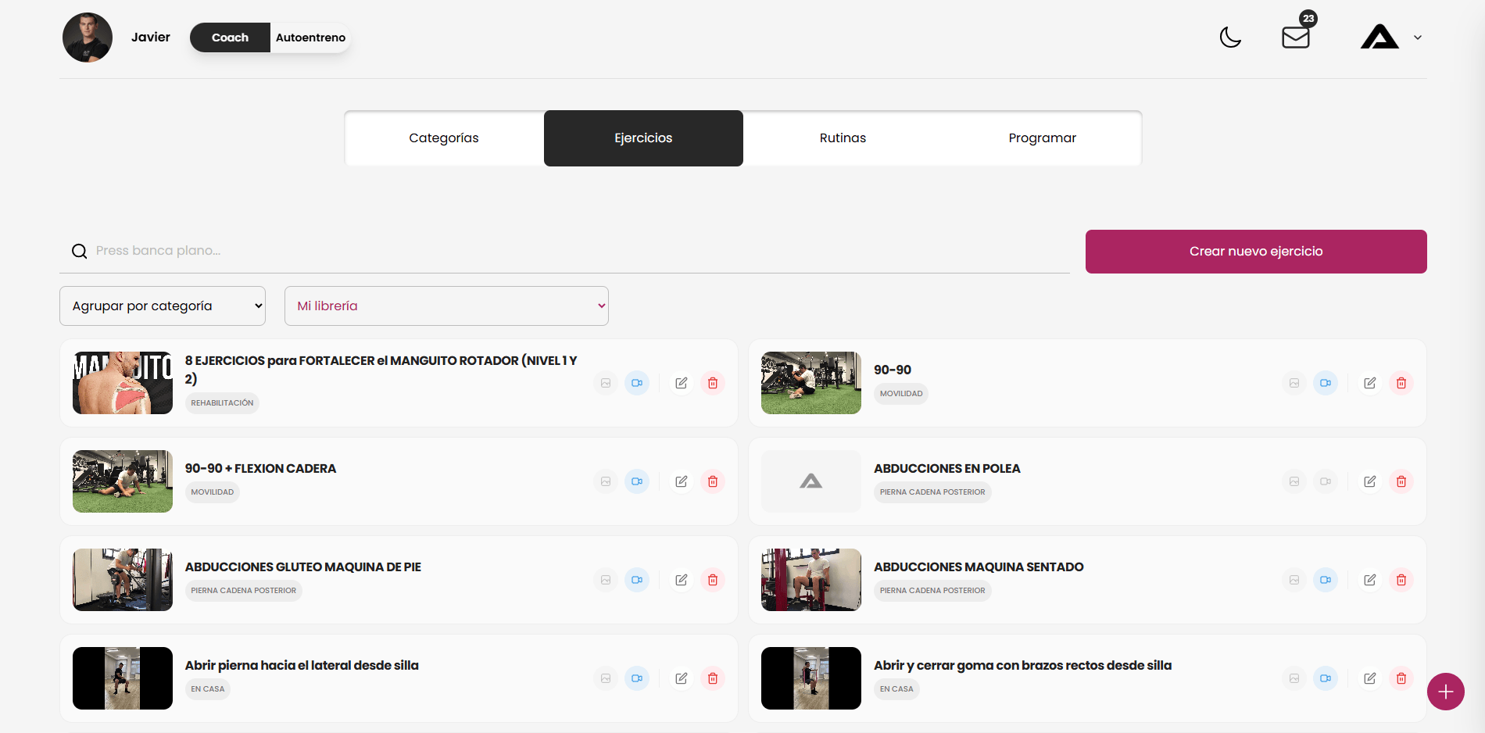Delete the 90-90 exercise
Screen dimensions: 1485x733
[x=1401, y=383]
